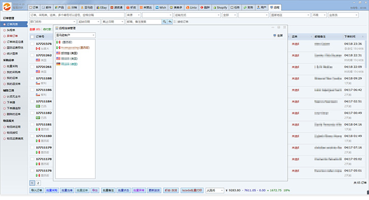The width and height of the screenshot is (369, 200).
Task: Click the 远程连接管理 dialog title icon
Action: [x=57, y=28]
